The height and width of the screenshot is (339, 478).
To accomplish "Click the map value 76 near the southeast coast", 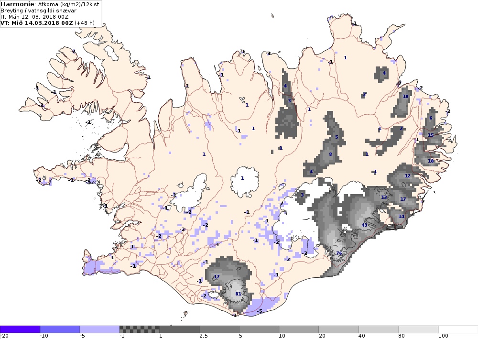I will coord(339,253).
